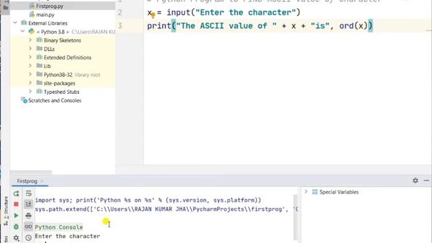Toggle show variables glasses icon
This screenshot has height=243, width=432.
[x=28, y=227]
